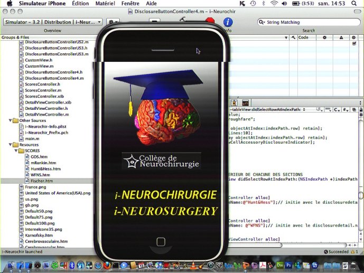The image size is (364, 273).
Task: Open Firefox from the Dock
Action: click(x=107, y=265)
